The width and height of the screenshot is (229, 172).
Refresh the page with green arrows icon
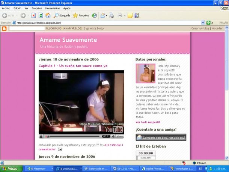41,15
